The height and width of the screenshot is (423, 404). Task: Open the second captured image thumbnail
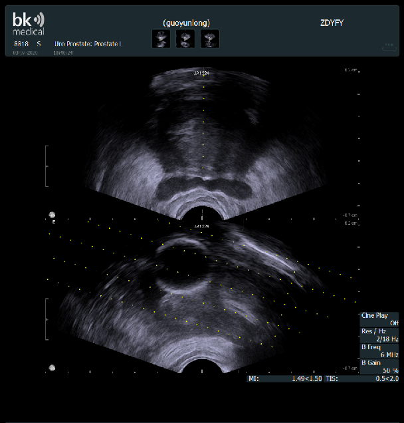coord(185,39)
